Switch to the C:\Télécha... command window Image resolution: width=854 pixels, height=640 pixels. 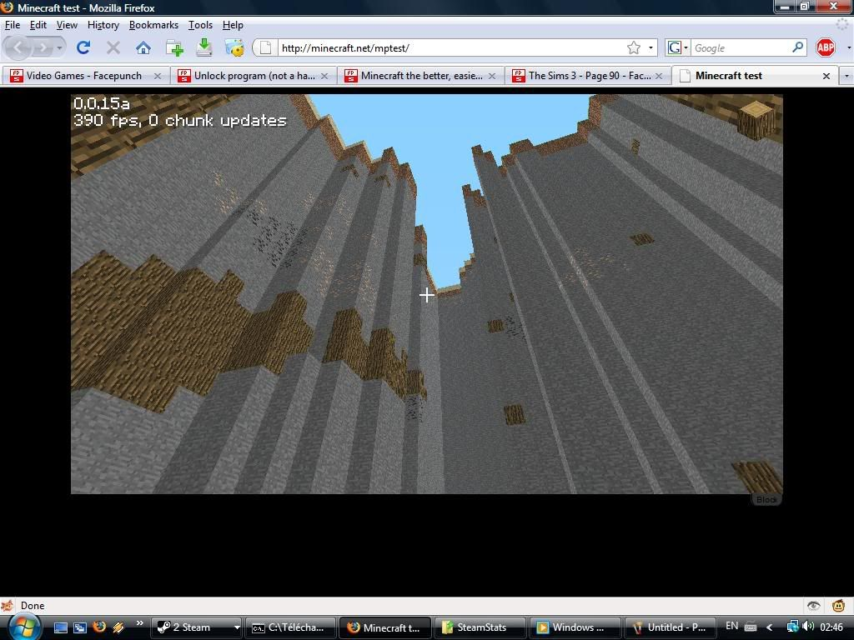coord(291,627)
